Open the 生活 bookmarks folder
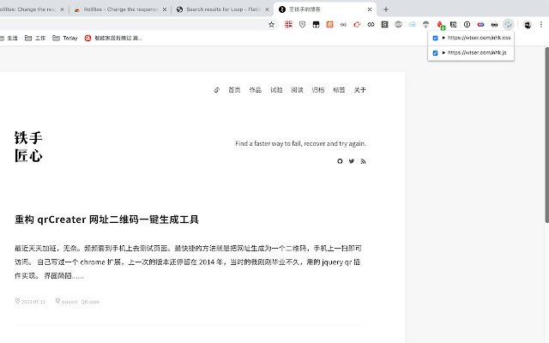The image size is (549, 343). [x=9, y=38]
